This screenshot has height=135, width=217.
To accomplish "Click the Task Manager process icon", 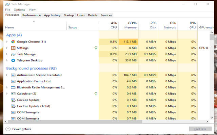I will tap(13, 54).
